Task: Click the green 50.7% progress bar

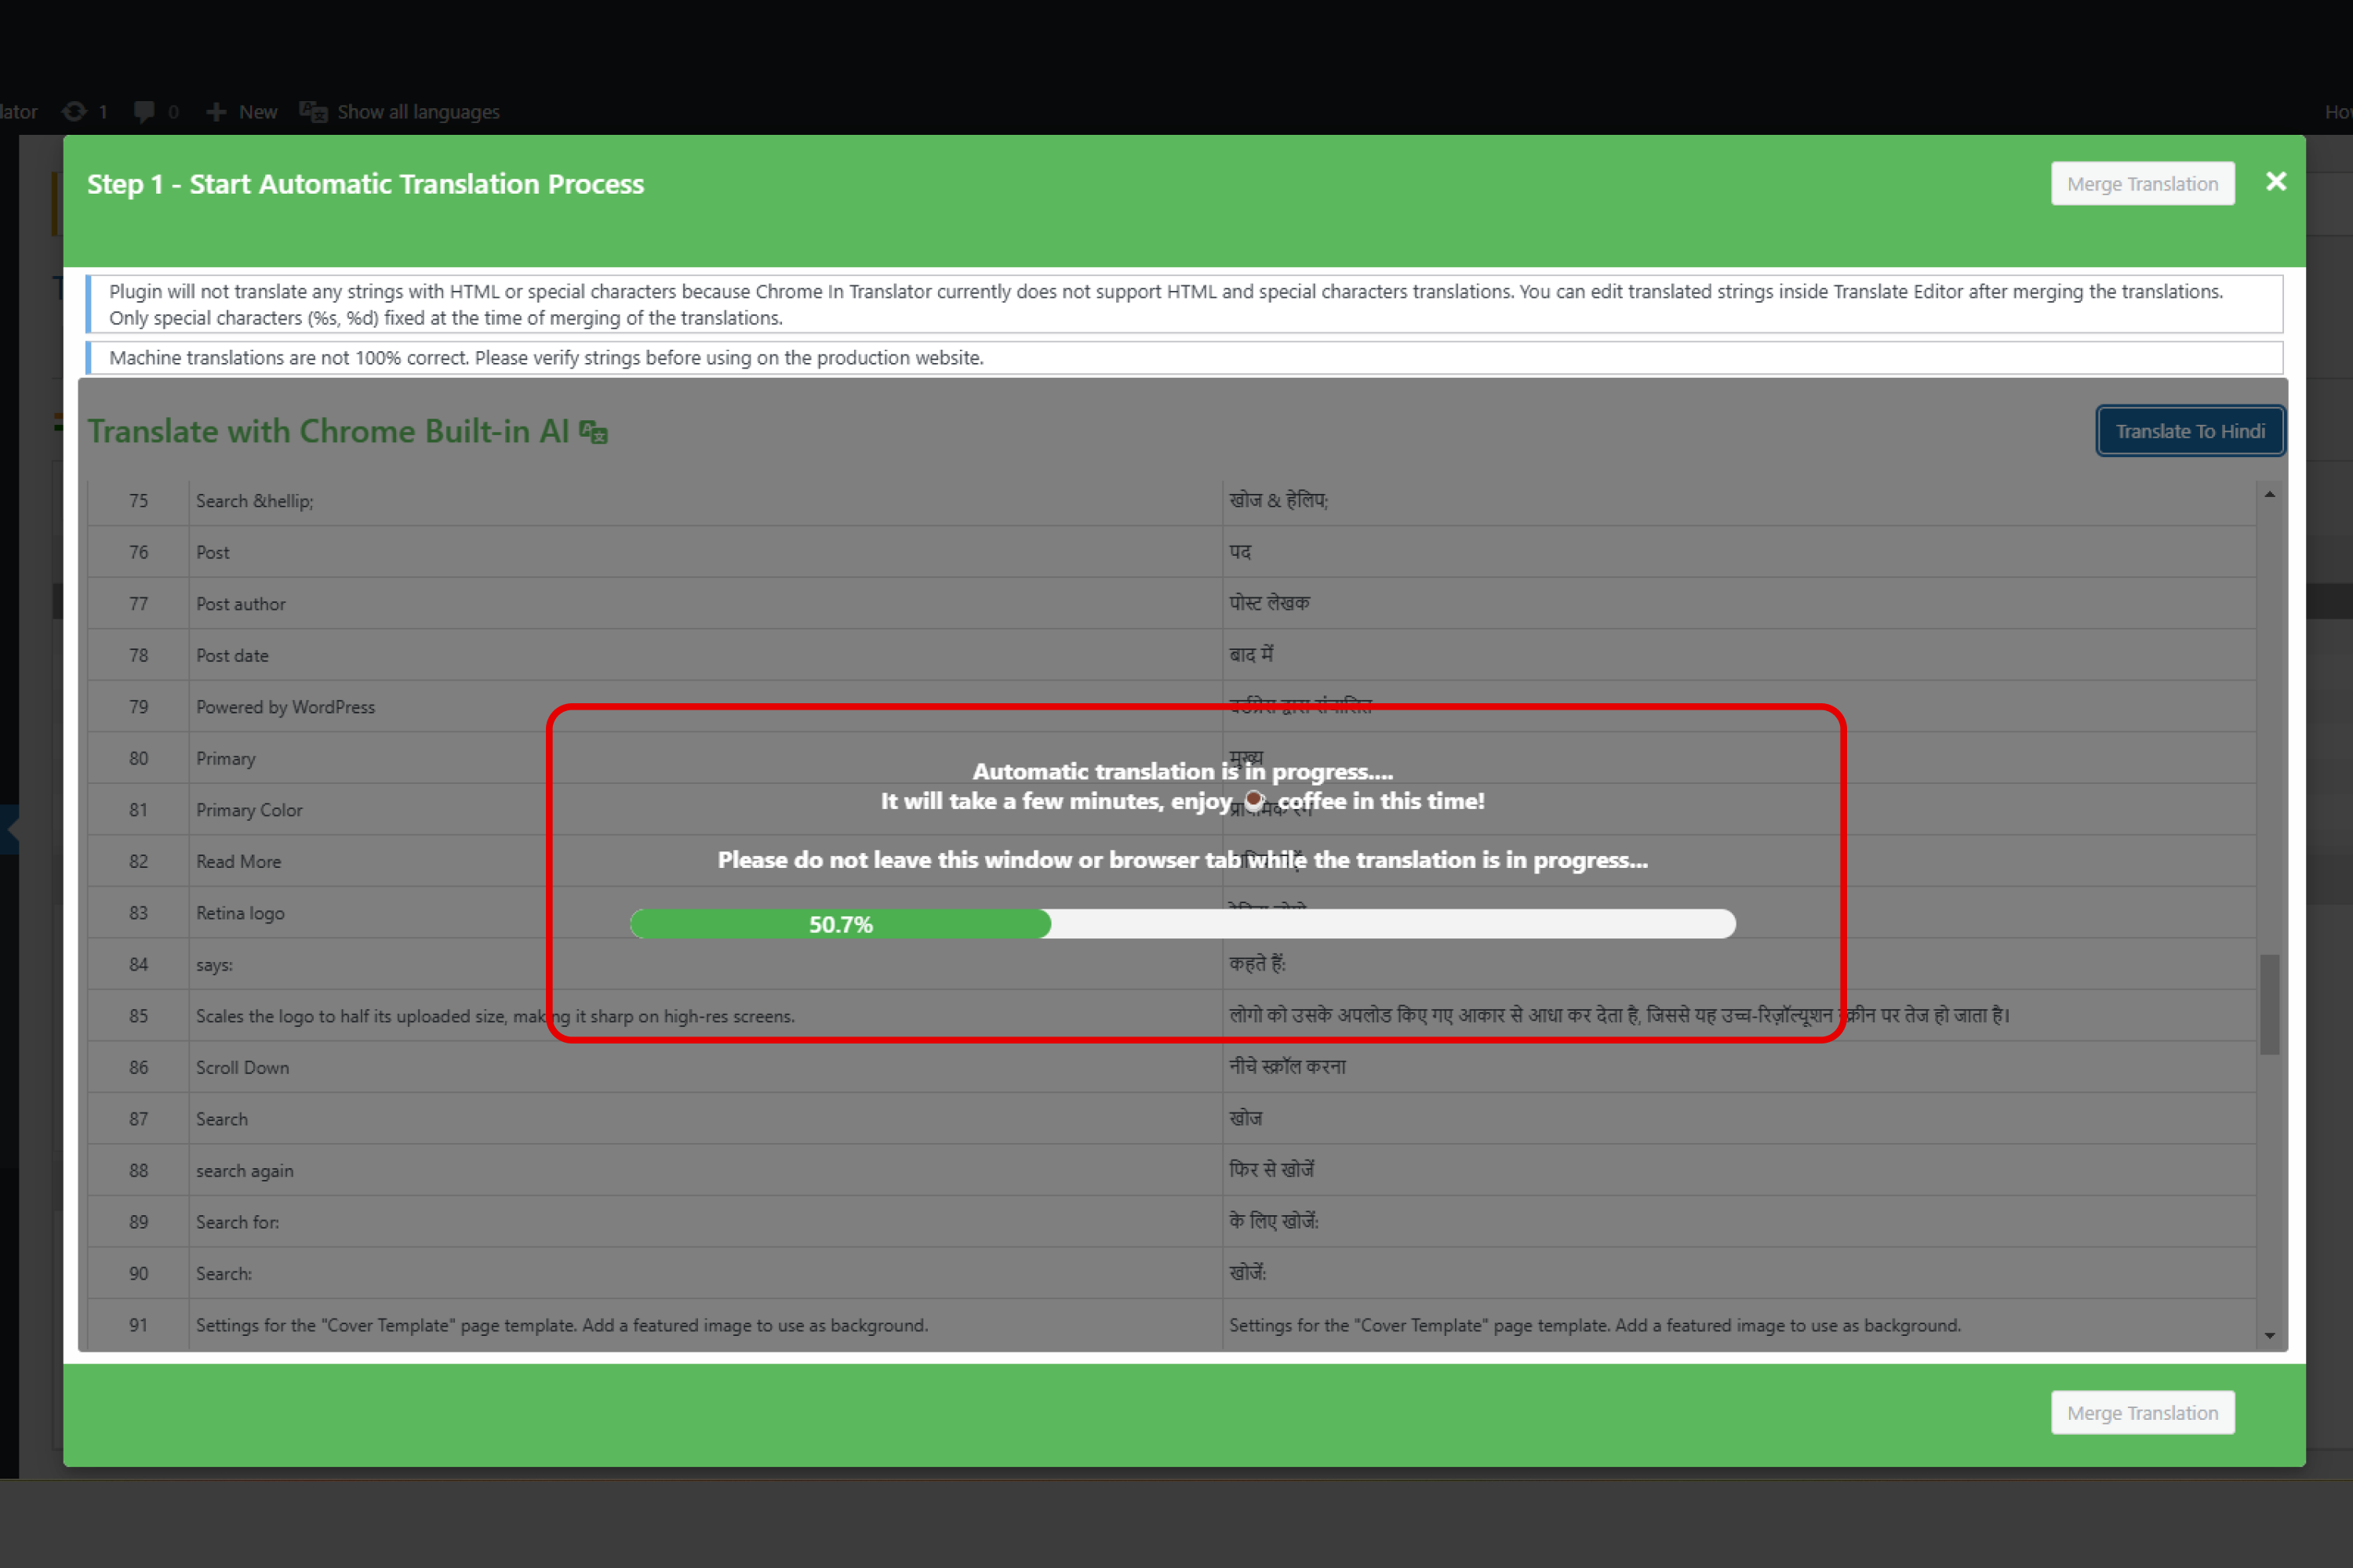Action: tap(840, 924)
